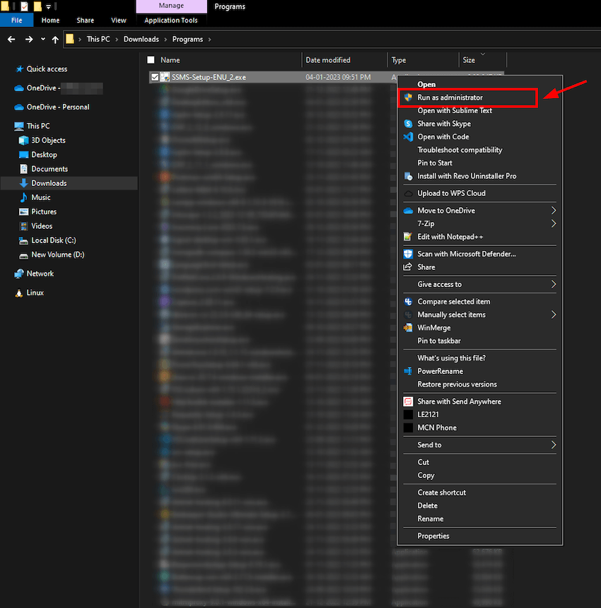Click the shield icon beside Run as administrator

(408, 98)
